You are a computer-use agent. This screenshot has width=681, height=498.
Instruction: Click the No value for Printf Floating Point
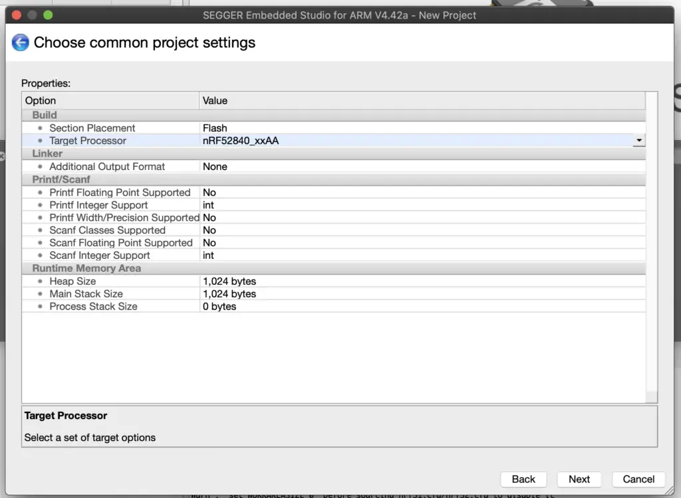pyautogui.click(x=209, y=192)
